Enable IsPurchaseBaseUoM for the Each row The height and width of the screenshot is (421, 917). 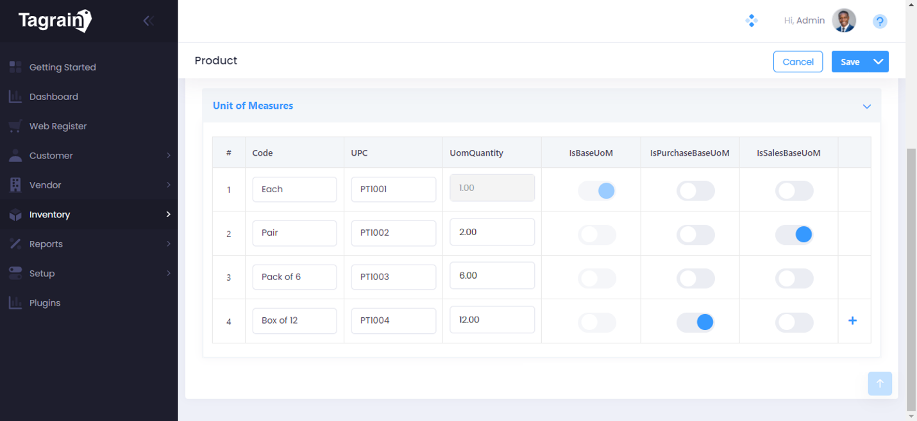click(x=695, y=190)
